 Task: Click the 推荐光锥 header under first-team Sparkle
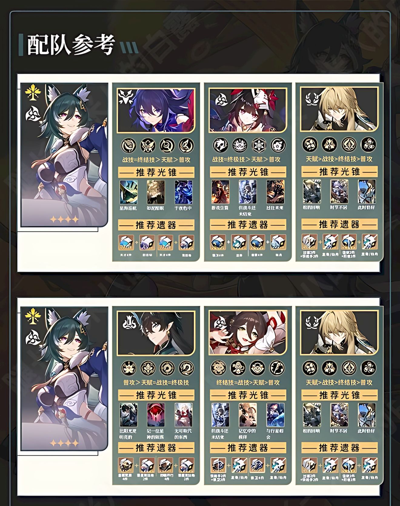click(x=248, y=172)
